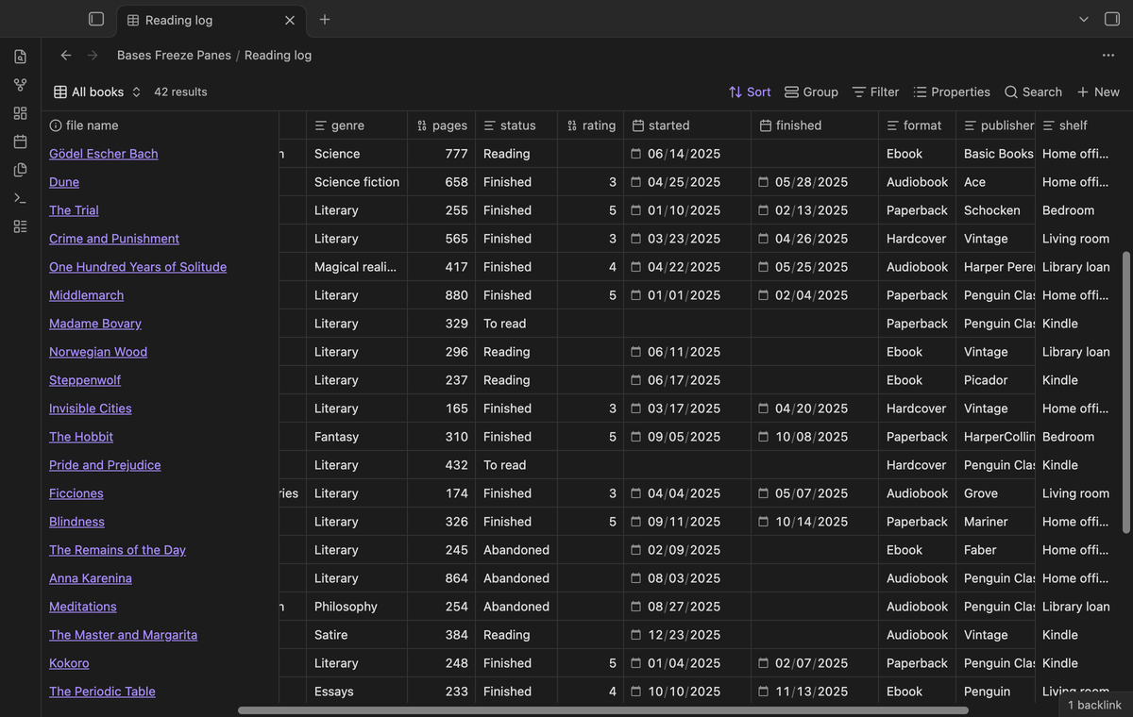1133x717 pixels.
Task: Open the Middlemarch link
Action: [x=87, y=295]
